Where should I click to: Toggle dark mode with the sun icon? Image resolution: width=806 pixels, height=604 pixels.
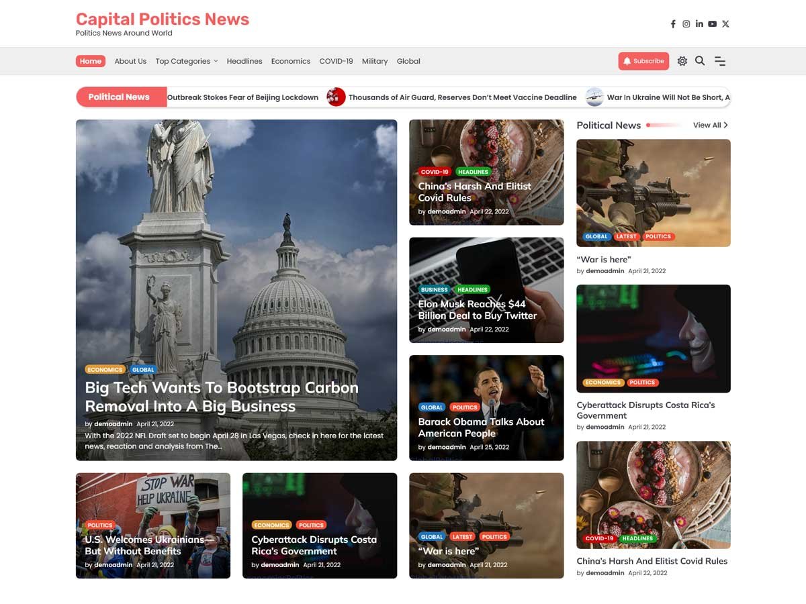tap(682, 61)
